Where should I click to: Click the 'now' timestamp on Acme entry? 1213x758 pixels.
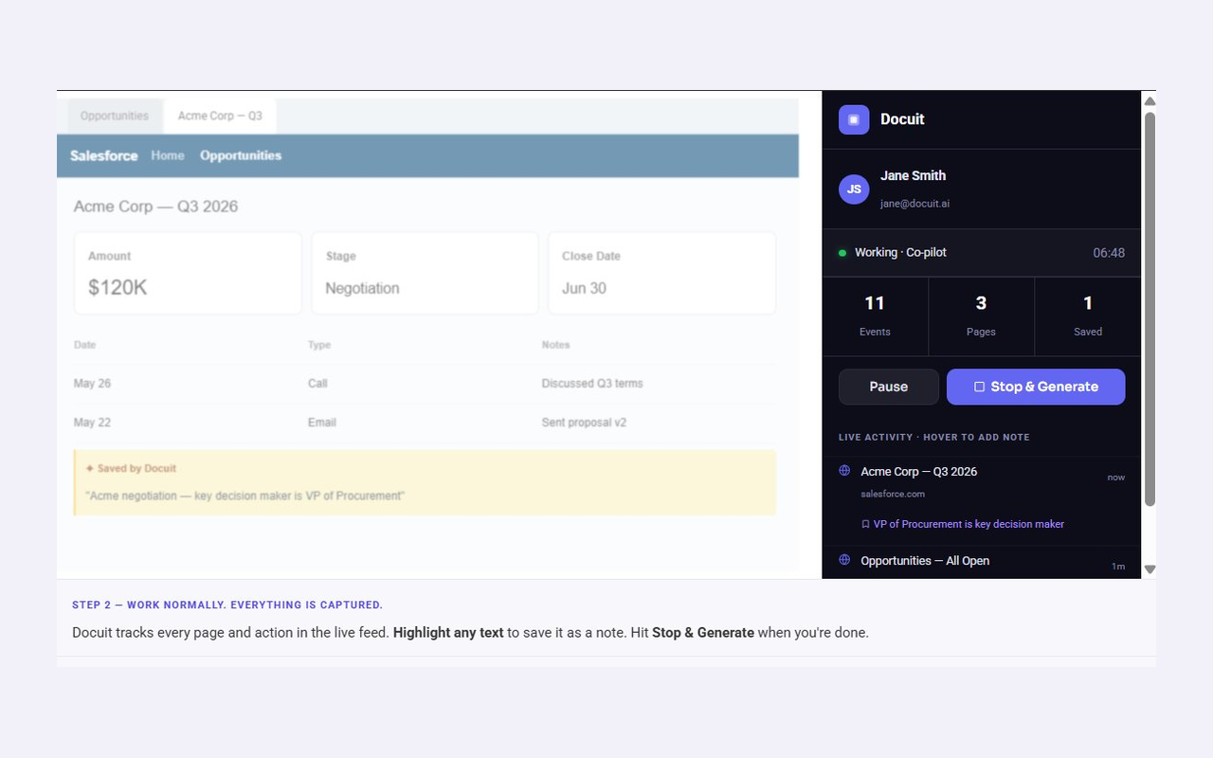[x=1116, y=478]
